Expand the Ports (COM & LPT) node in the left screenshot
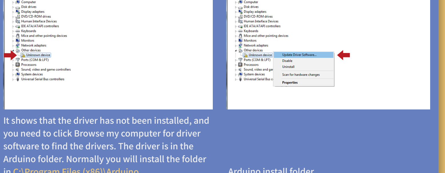The image size is (445, 173). [13, 60]
